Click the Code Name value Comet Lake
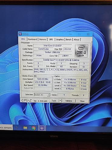 click(43, 49)
